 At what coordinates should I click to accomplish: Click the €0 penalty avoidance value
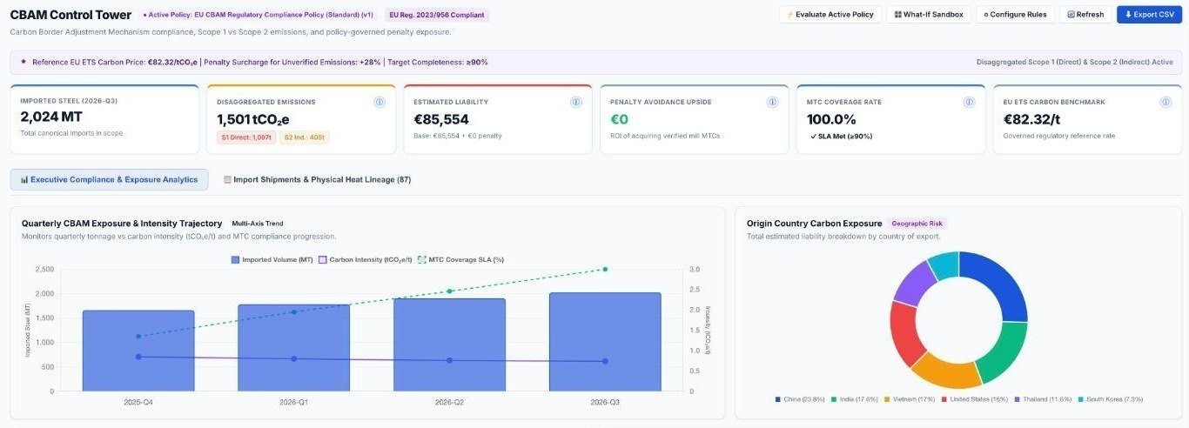pyautogui.click(x=620, y=119)
